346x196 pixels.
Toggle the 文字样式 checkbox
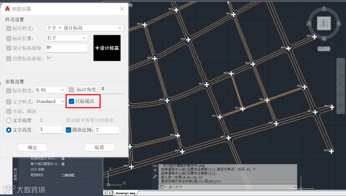coord(8,102)
